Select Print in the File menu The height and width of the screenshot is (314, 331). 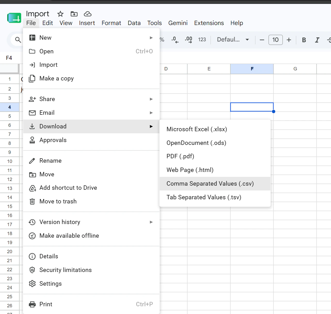tap(91, 304)
